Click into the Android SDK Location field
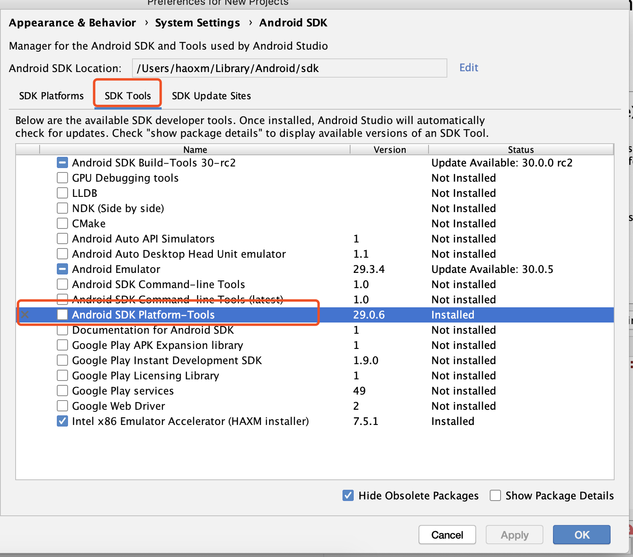The width and height of the screenshot is (633, 557). pyautogui.click(x=289, y=68)
